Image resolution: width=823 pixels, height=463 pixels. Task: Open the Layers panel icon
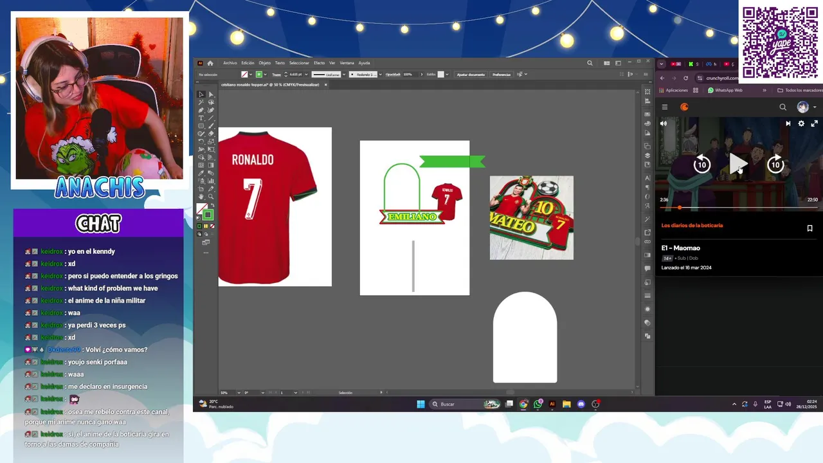coord(647,155)
